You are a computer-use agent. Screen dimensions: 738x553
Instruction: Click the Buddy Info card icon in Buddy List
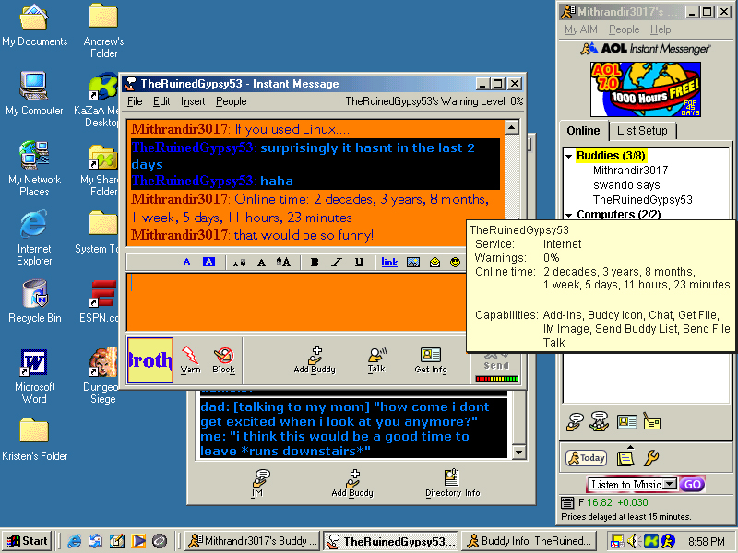click(626, 422)
